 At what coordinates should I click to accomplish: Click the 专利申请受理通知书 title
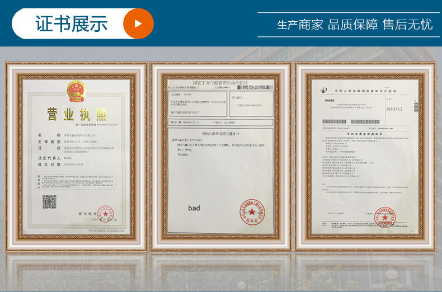(364, 134)
